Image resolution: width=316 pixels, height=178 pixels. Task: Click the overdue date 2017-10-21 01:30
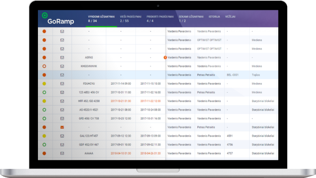point(121,101)
